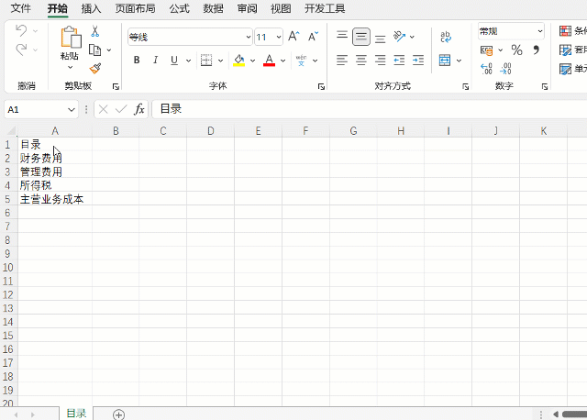Switch to the 公式 ribbon tab

pyautogui.click(x=179, y=8)
